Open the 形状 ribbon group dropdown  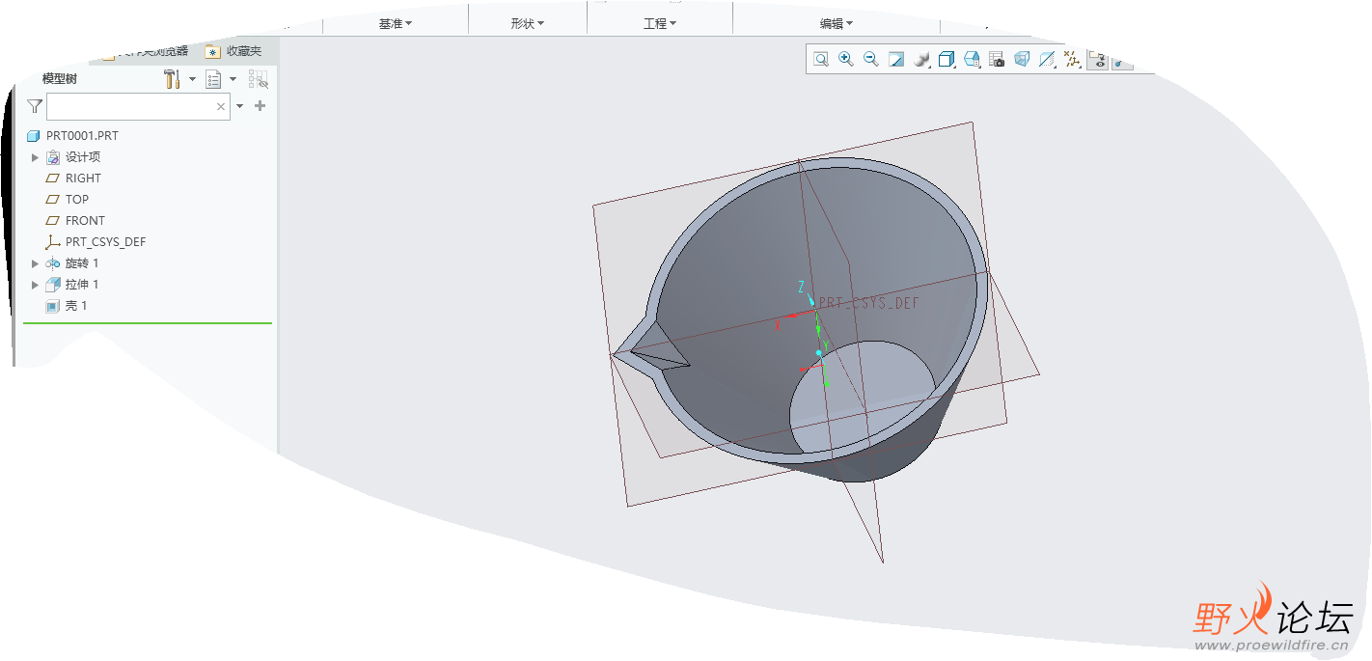click(528, 23)
